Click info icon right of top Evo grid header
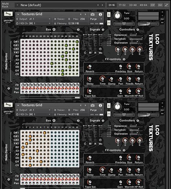This screenshot has width=171, height=189. point(78,30)
